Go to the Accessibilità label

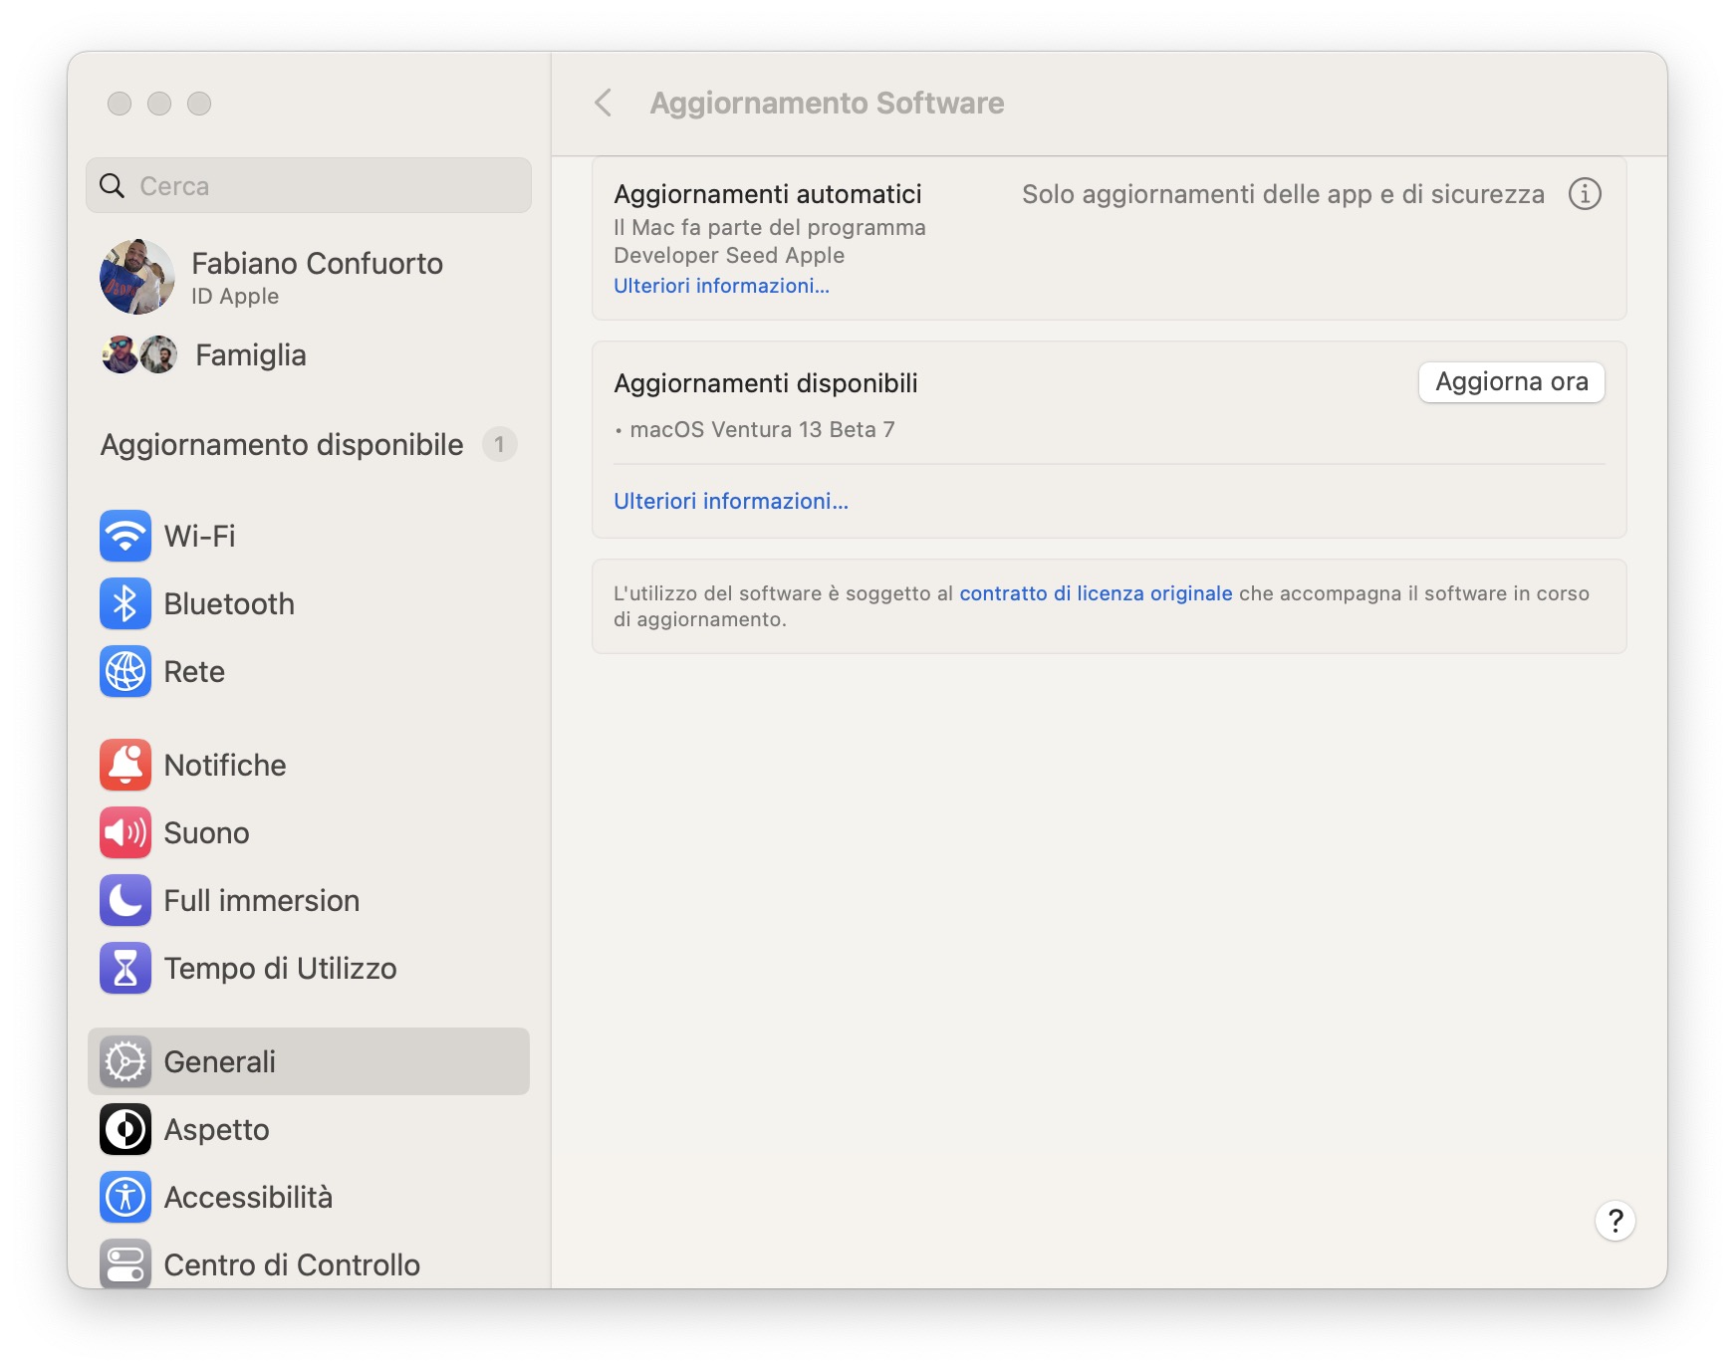pos(248,1198)
